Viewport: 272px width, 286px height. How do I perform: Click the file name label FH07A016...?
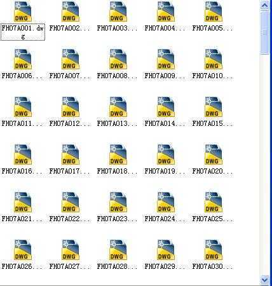pos(22,171)
